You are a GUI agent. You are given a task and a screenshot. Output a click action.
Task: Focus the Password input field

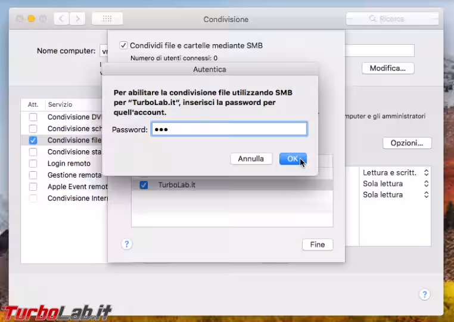229,129
